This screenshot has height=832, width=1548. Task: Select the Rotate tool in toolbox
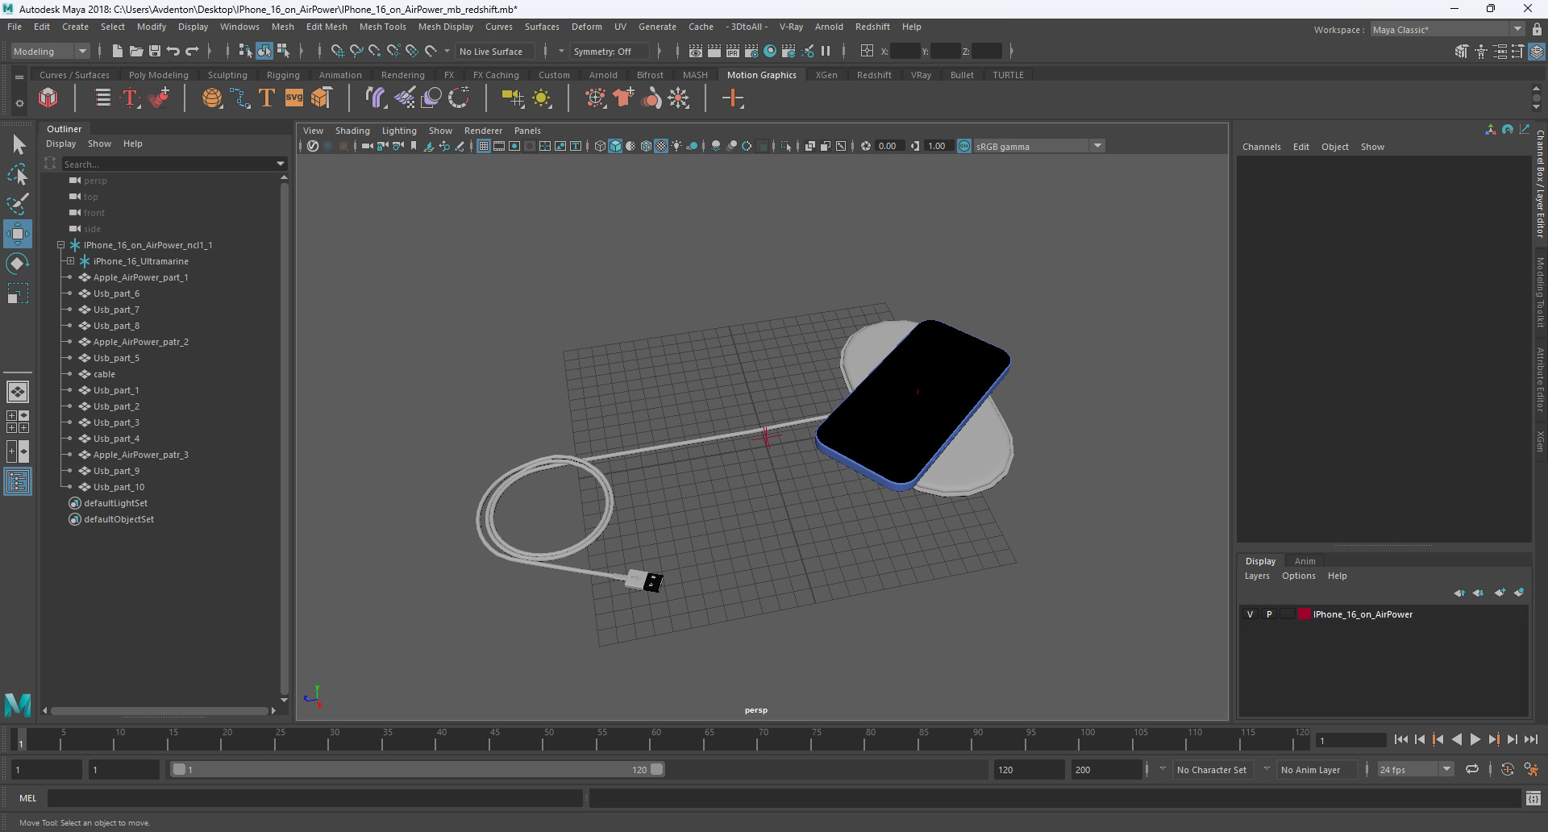[x=18, y=264]
